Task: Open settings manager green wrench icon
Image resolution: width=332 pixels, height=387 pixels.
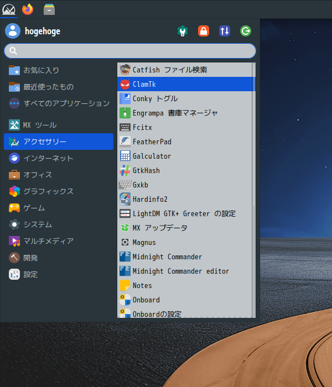Action: click(x=183, y=31)
